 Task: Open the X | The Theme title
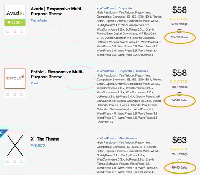tap(45, 139)
